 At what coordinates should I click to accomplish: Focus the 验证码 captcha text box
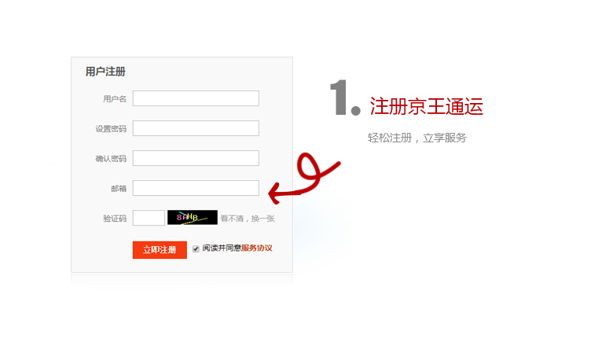[x=149, y=218]
